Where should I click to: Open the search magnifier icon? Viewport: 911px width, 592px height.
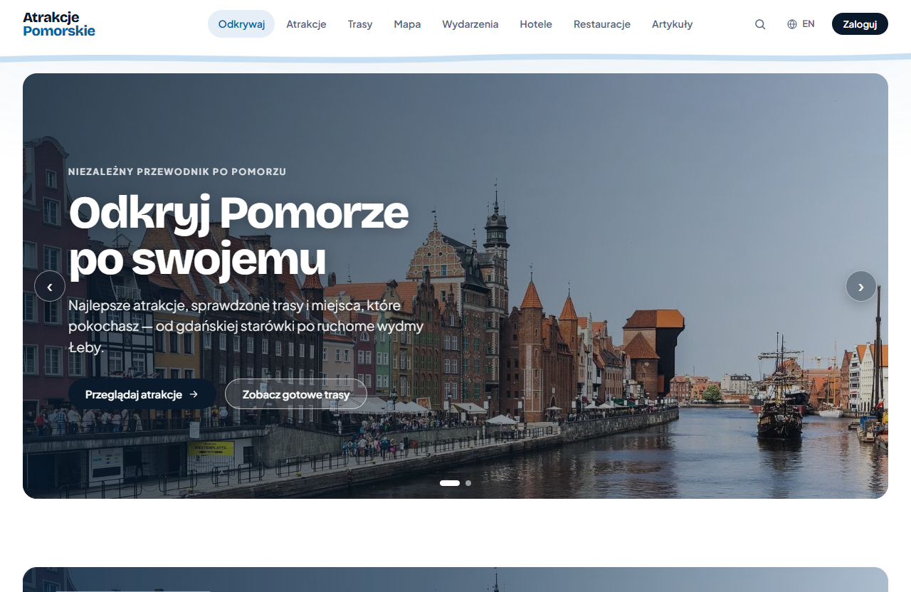tap(760, 24)
